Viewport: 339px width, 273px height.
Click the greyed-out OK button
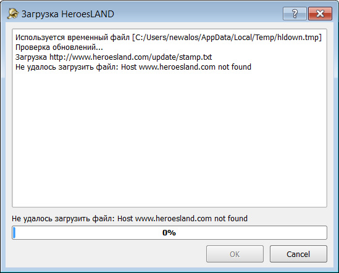click(235, 254)
